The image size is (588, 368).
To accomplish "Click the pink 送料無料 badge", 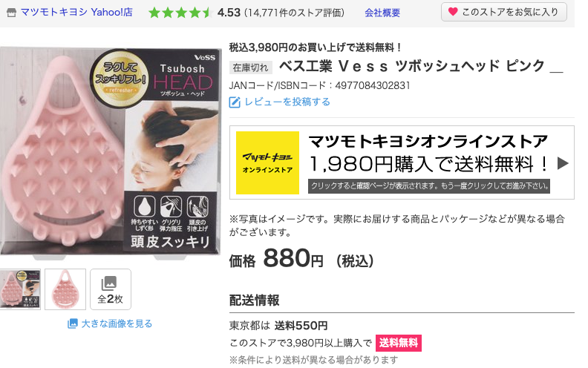I will (x=398, y=343).
